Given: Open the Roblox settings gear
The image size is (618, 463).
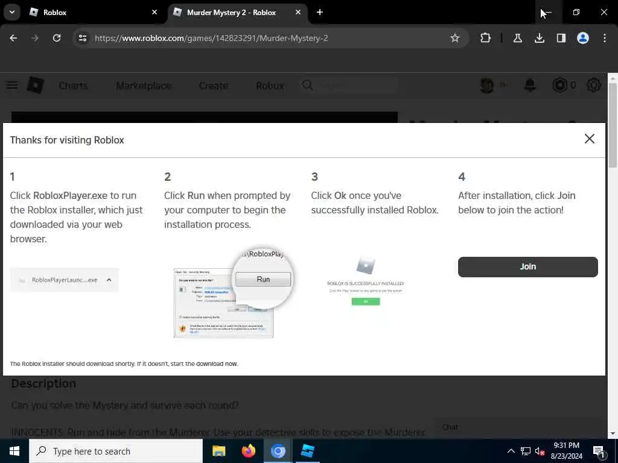Looking at the screenshot, I should click(594, 85).
